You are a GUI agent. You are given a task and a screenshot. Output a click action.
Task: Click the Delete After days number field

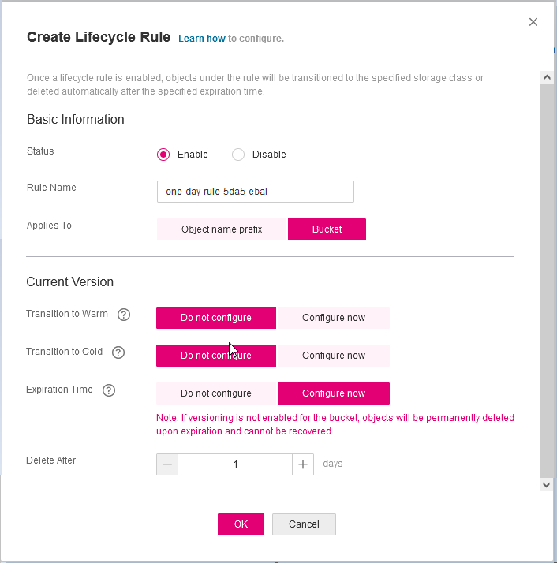(235, 464)
